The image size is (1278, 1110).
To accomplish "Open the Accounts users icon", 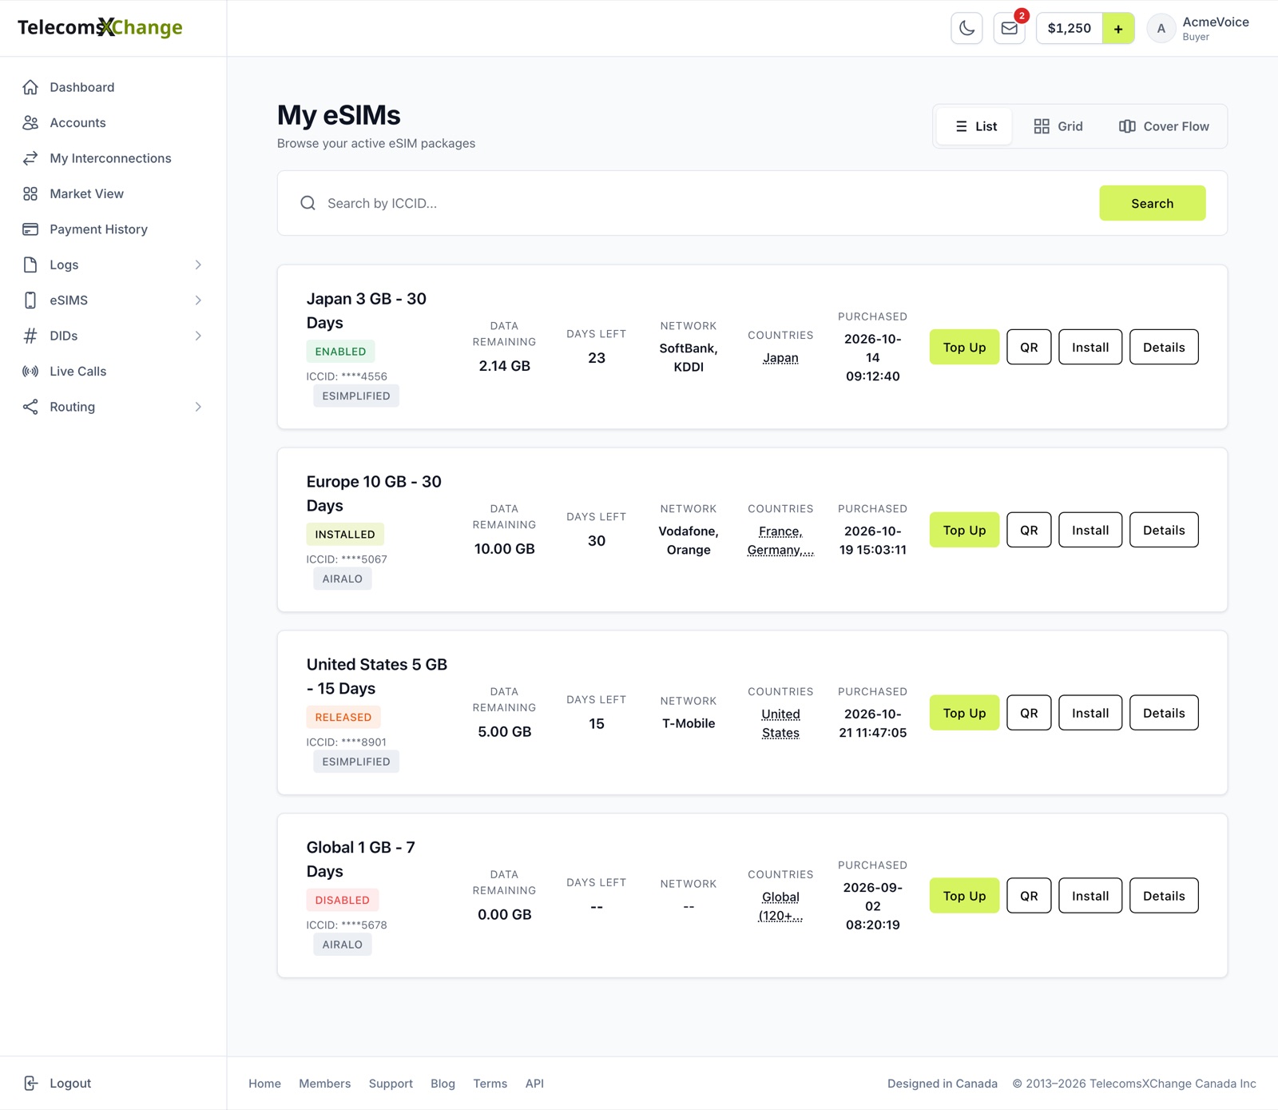I will [x=30, y=122].
